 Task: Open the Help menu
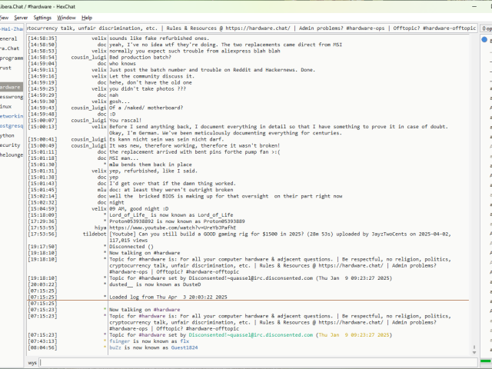coord(87,17)
